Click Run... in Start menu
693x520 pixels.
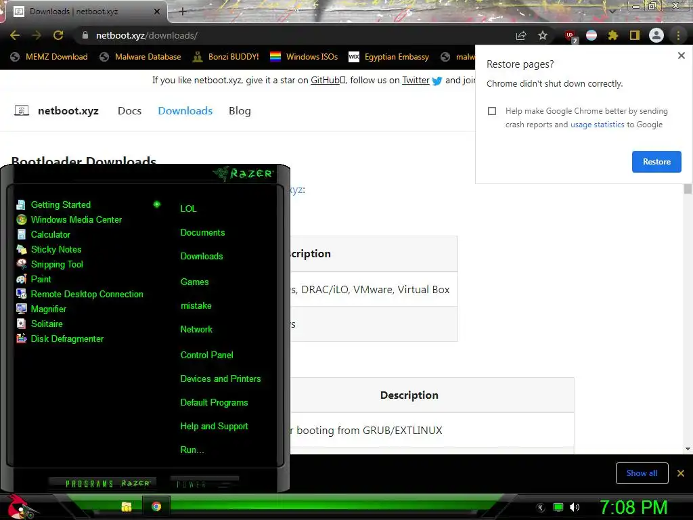(192, 450)
